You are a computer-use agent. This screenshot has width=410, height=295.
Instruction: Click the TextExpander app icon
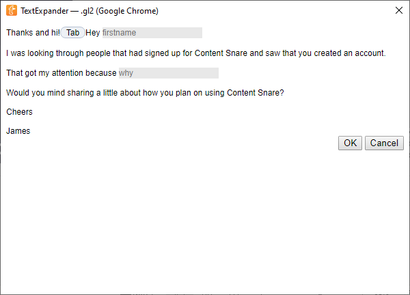coord(12,10)
